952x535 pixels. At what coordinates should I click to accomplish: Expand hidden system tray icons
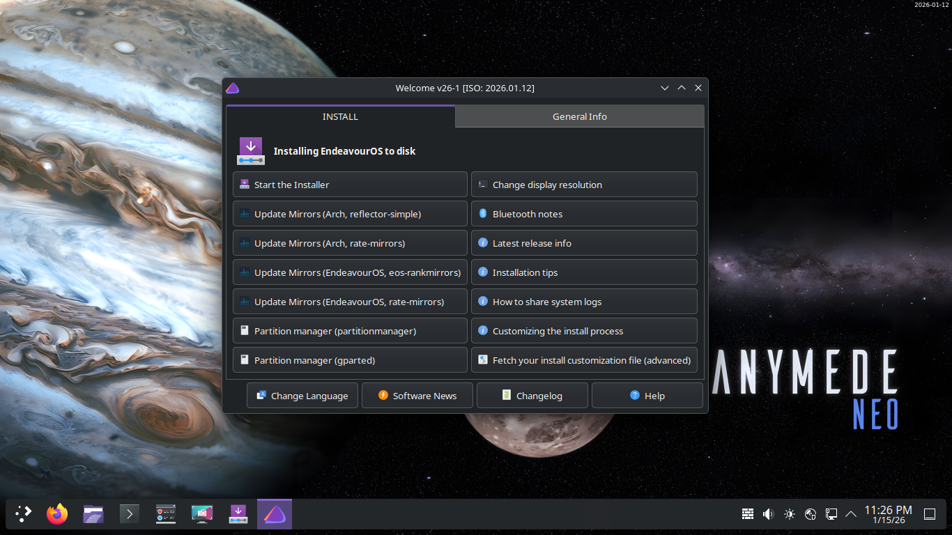click(x=851, y=514)
